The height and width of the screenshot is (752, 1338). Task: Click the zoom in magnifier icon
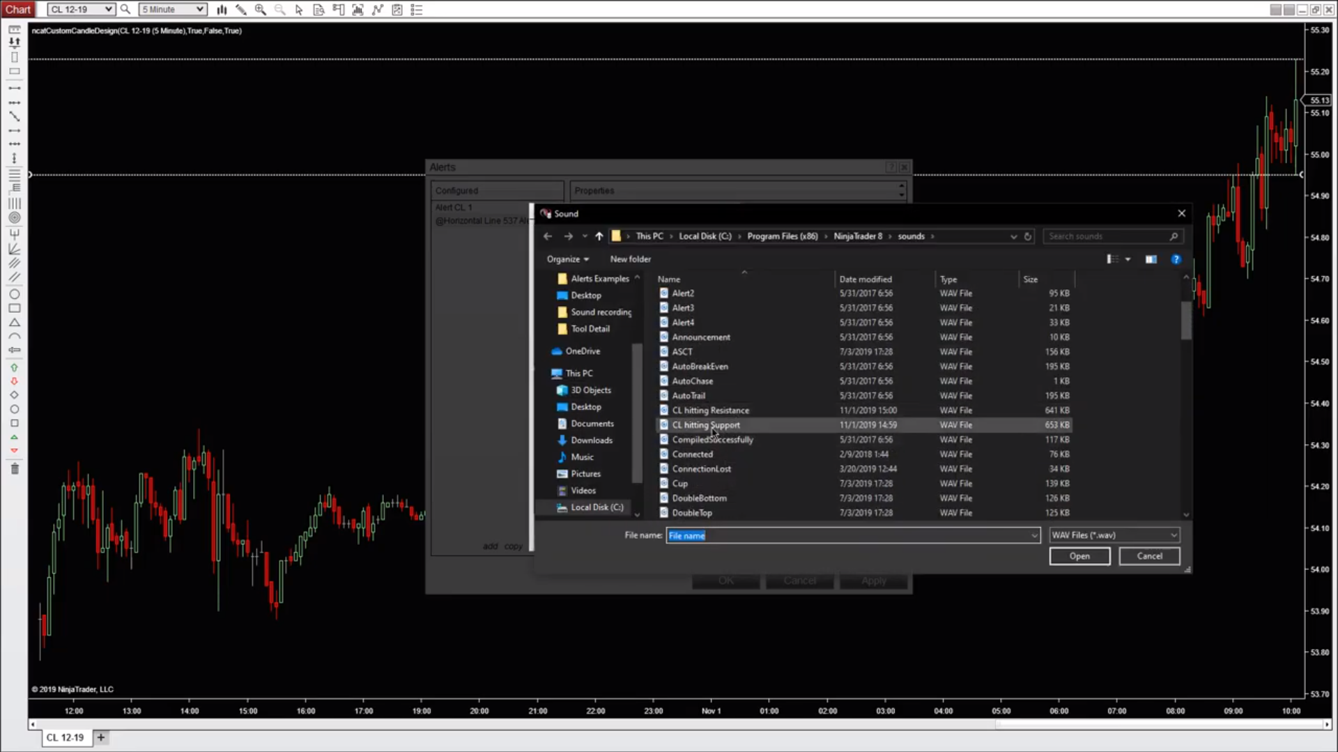(261, 10)
